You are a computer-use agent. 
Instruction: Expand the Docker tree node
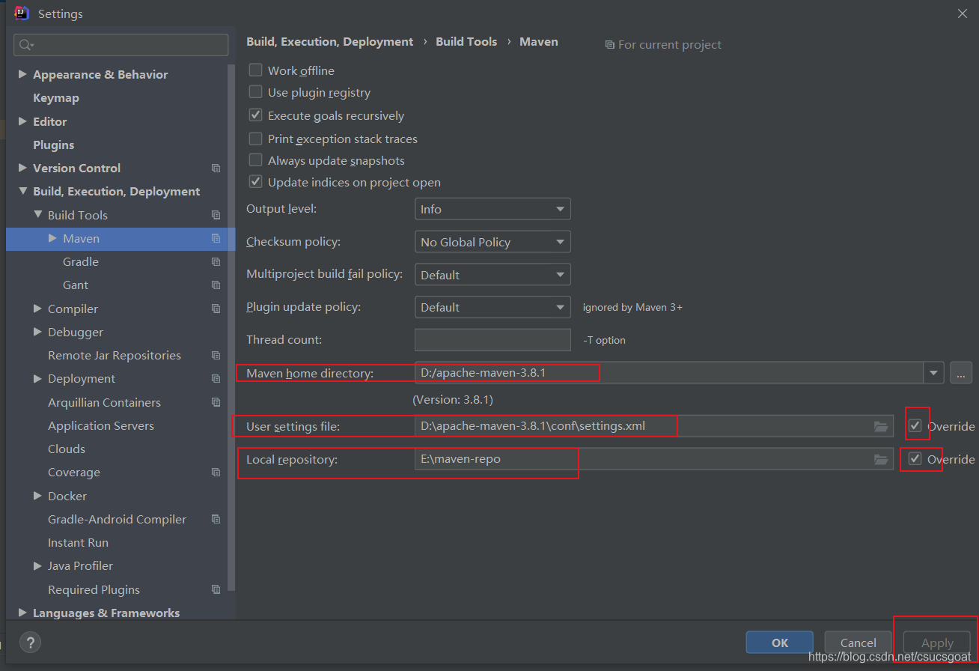tap(37, 496)
